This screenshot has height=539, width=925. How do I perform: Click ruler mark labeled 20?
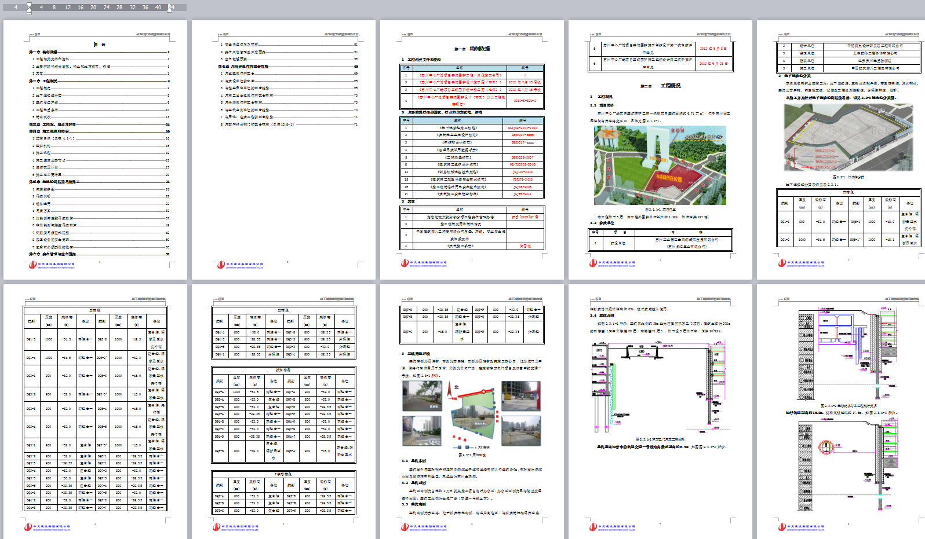pos(93,8)
